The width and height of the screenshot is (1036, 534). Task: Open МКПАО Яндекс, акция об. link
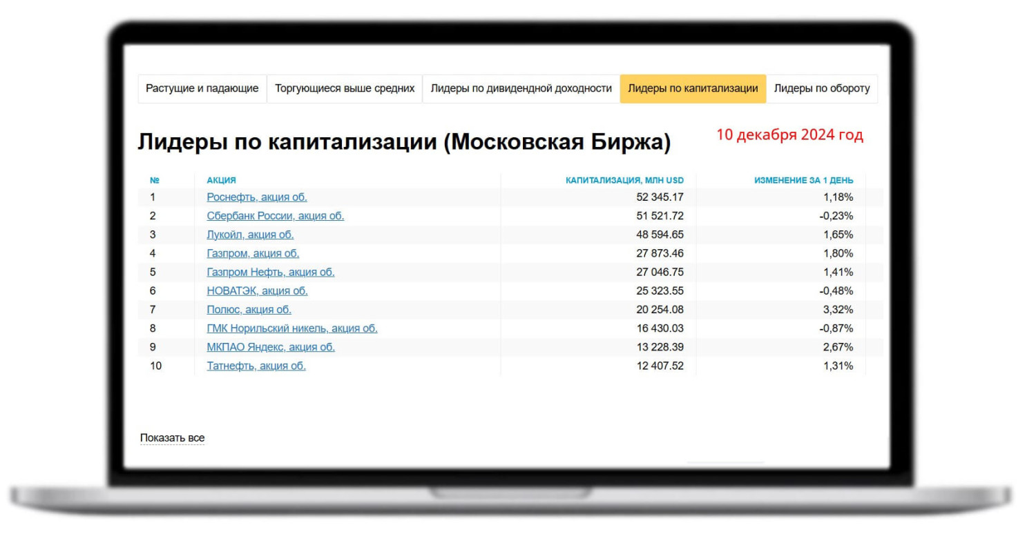tap(271, 346)
